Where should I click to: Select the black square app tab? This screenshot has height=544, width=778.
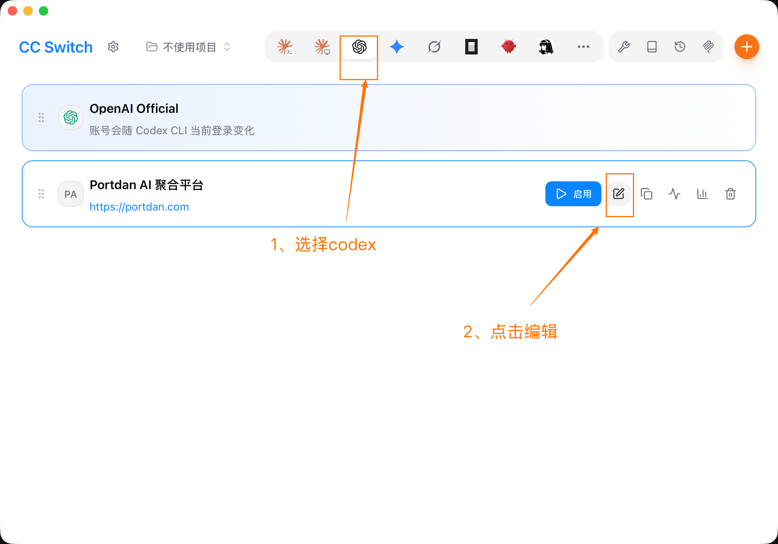471,47
